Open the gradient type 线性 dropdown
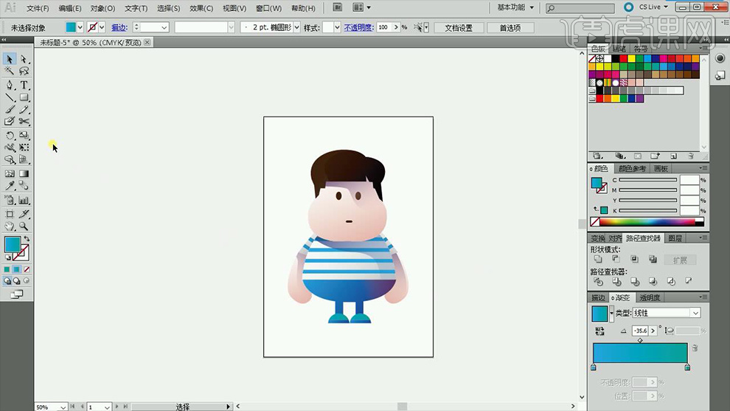Image resolution: width=730 pixels, height=411 pixels. point(695,313)
